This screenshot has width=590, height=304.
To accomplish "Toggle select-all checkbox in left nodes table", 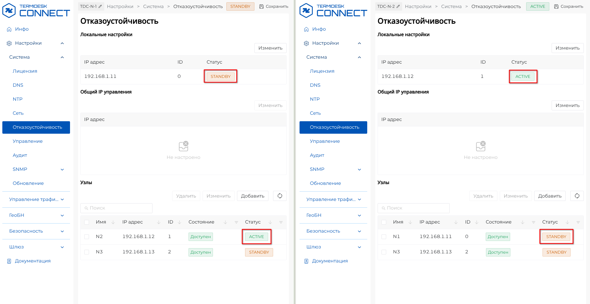I will pyautogui.click(x=87, y=222).
